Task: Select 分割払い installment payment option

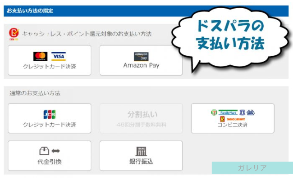Action: click(141, 118)
